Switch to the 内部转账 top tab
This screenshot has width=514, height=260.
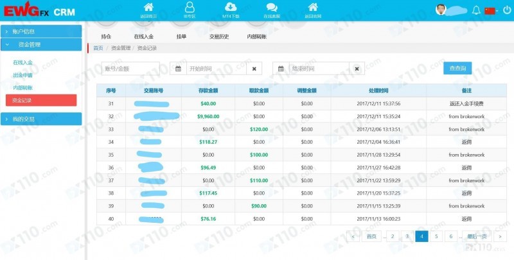pyautogui.click(x=256, y=37)
